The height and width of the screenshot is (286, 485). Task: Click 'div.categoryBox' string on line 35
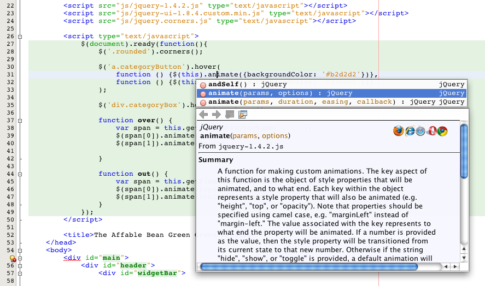coord(144,105)
